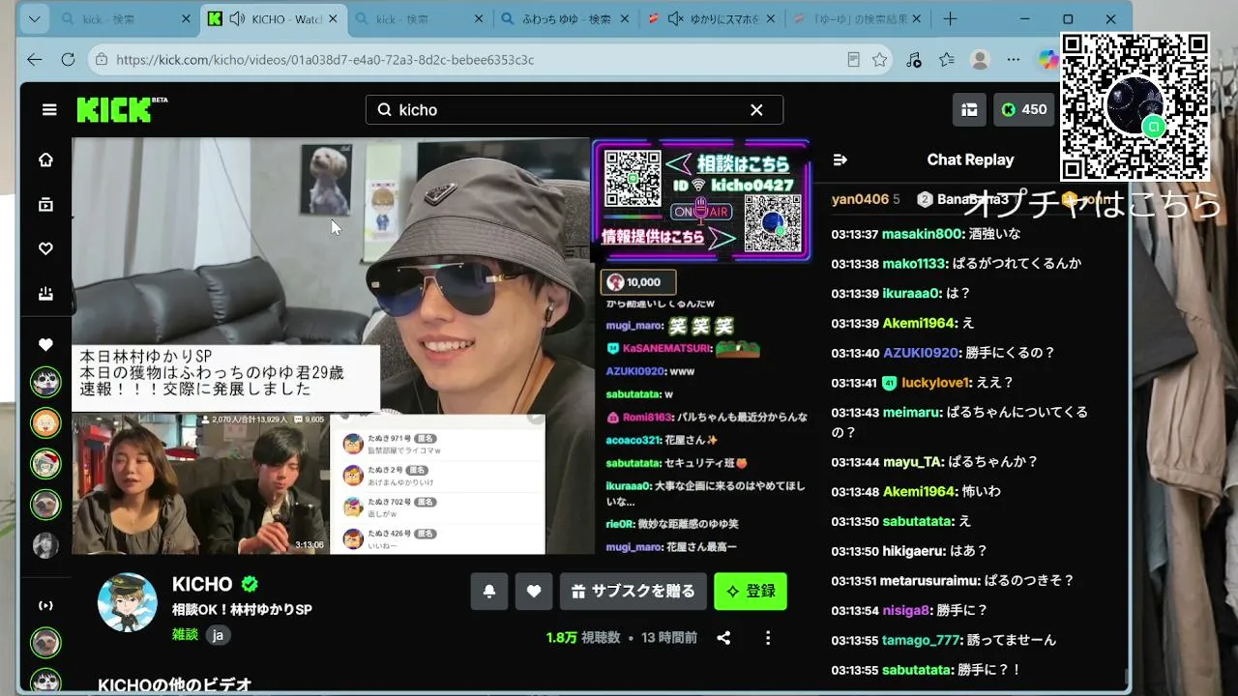This screenshot has height=696, width=1238.
Task: Share the video with the share icon
Action: [x=723, y=638]
